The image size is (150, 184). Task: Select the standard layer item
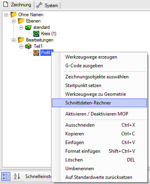tap(42, 27)
